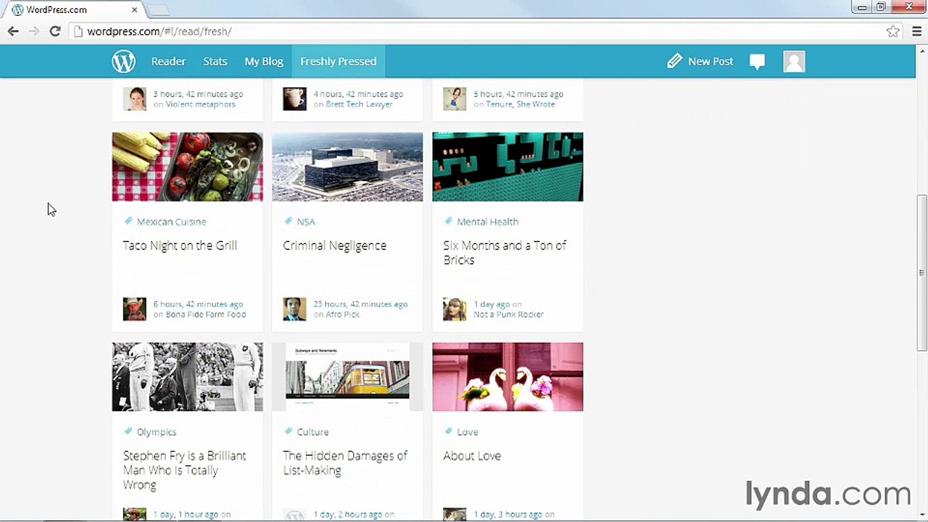Open the Chrome menu icon

click(917, 31)
